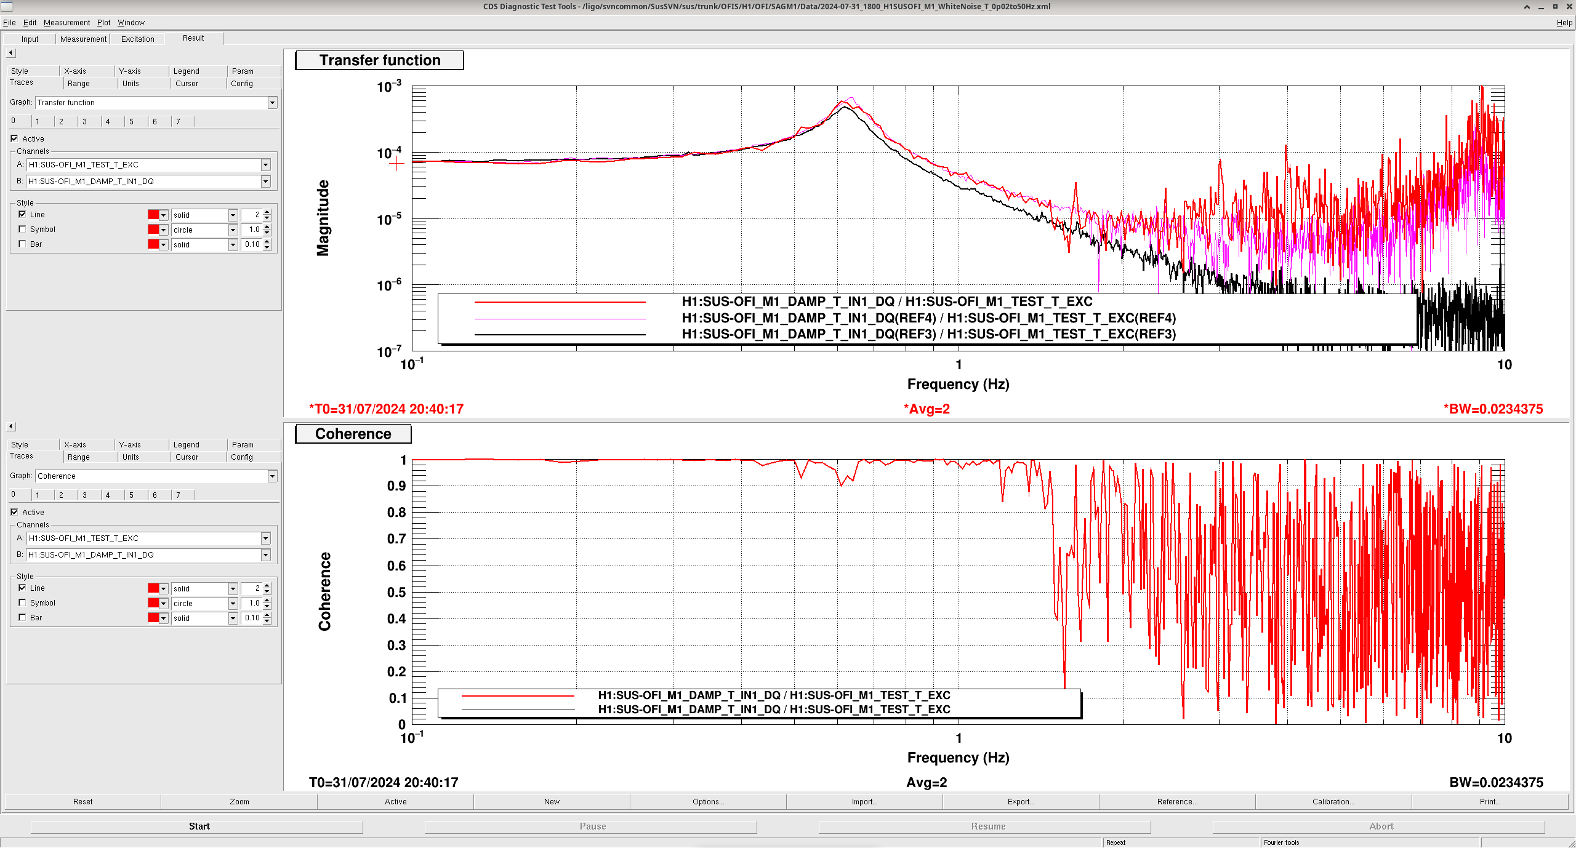Click the Active button in bottom bar
Viewport: 1576px width, 848px height.
[x=396, y=801]
